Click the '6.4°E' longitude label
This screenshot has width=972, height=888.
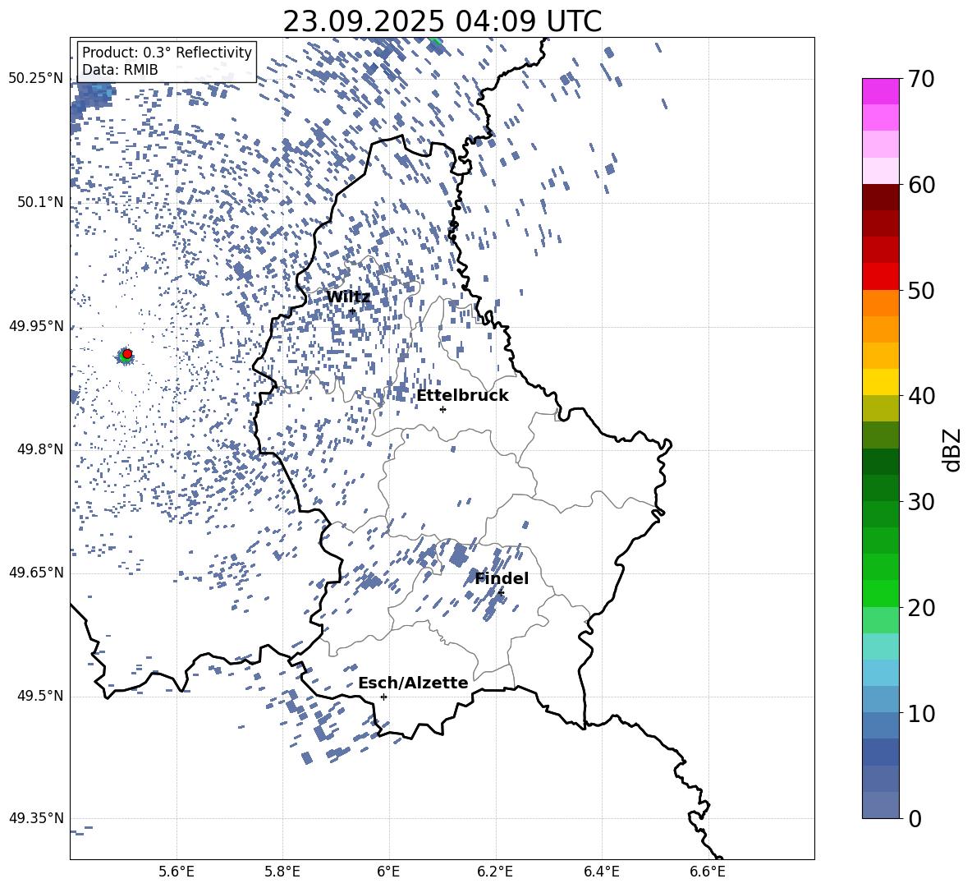(x=601, y=872)
